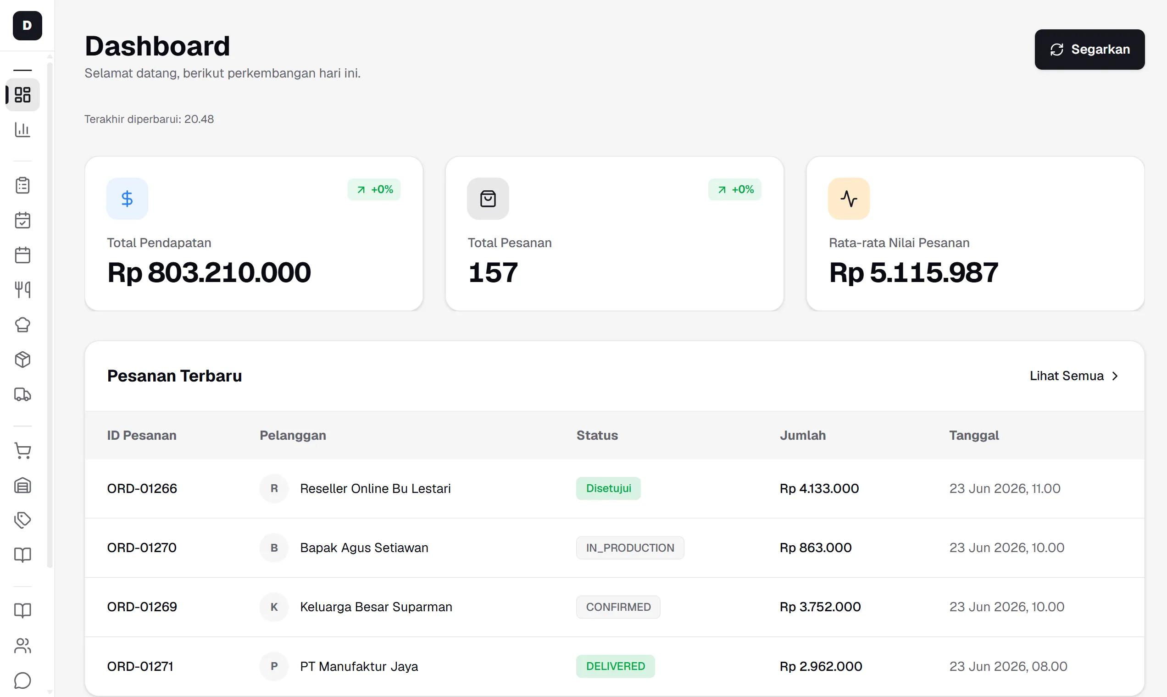Open order ORD-01271

click(x=140, y=666)
